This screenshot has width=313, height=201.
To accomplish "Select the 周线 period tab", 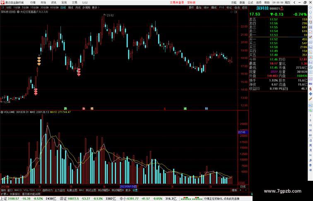I will tap(70, 7).
